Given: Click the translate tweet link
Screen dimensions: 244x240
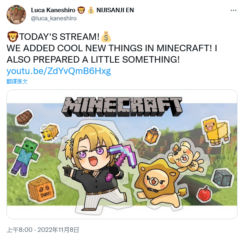Looking at the screenshot, I should pyautogui.click(x=17, y=81).
